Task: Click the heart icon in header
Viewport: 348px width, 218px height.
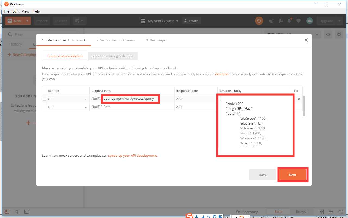Action: 299,21
